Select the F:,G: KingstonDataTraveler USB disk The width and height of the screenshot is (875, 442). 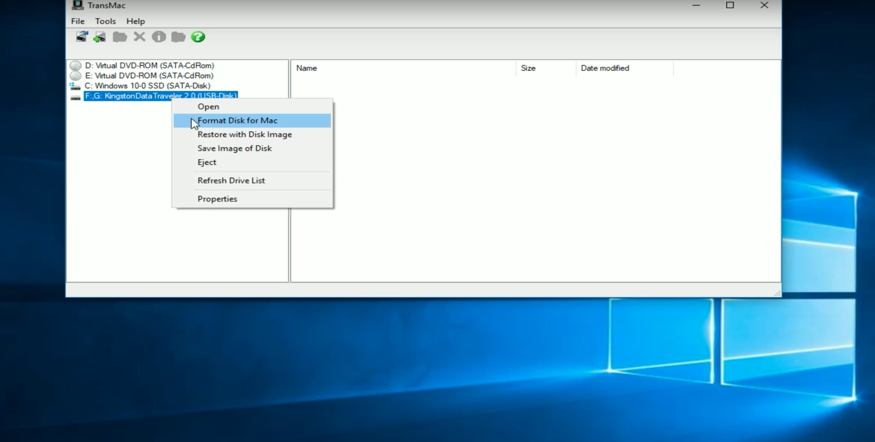point(161,96)
